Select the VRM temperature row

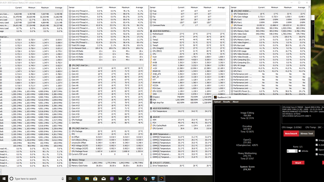[181, 120]
